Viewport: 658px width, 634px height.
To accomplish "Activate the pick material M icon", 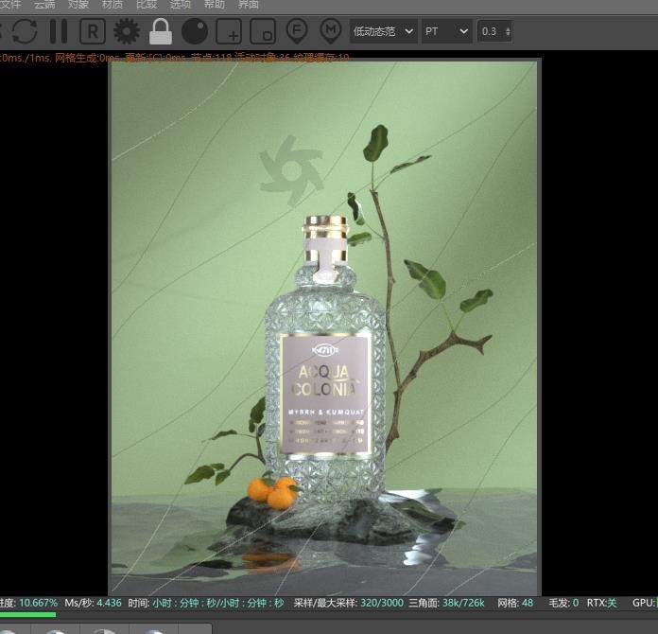I will pos(331,31).
